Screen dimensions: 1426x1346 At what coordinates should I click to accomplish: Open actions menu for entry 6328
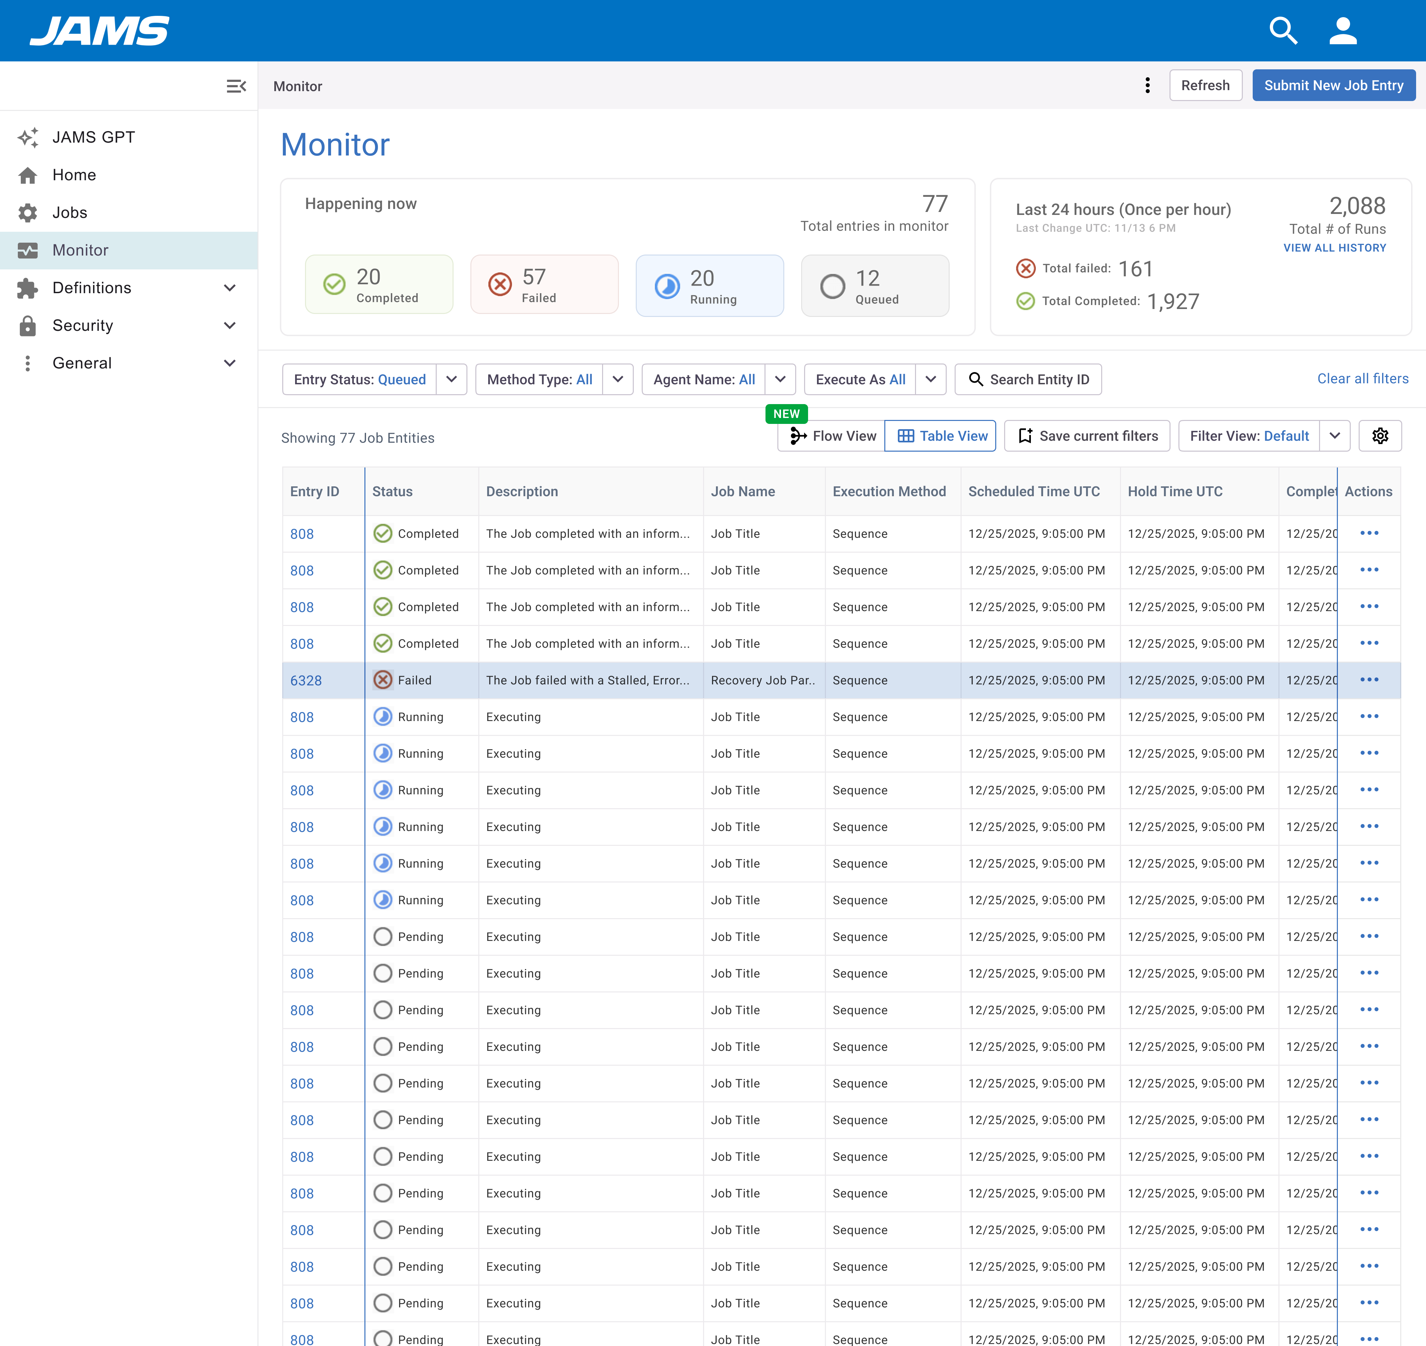1369,679
